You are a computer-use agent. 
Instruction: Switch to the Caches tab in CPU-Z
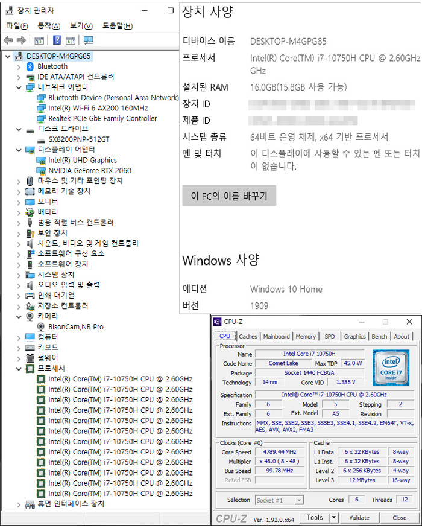pyautogui.click(x=248, y=336)
